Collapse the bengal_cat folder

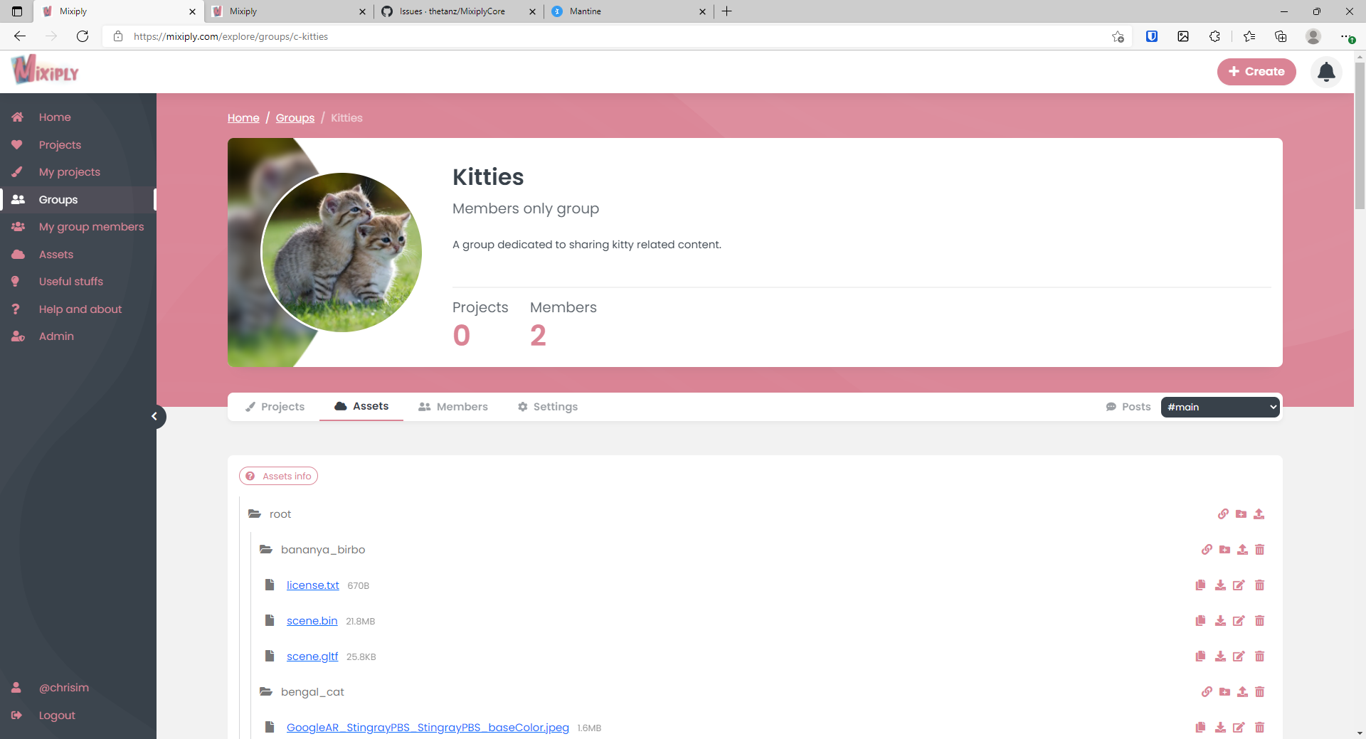[266, 691]
